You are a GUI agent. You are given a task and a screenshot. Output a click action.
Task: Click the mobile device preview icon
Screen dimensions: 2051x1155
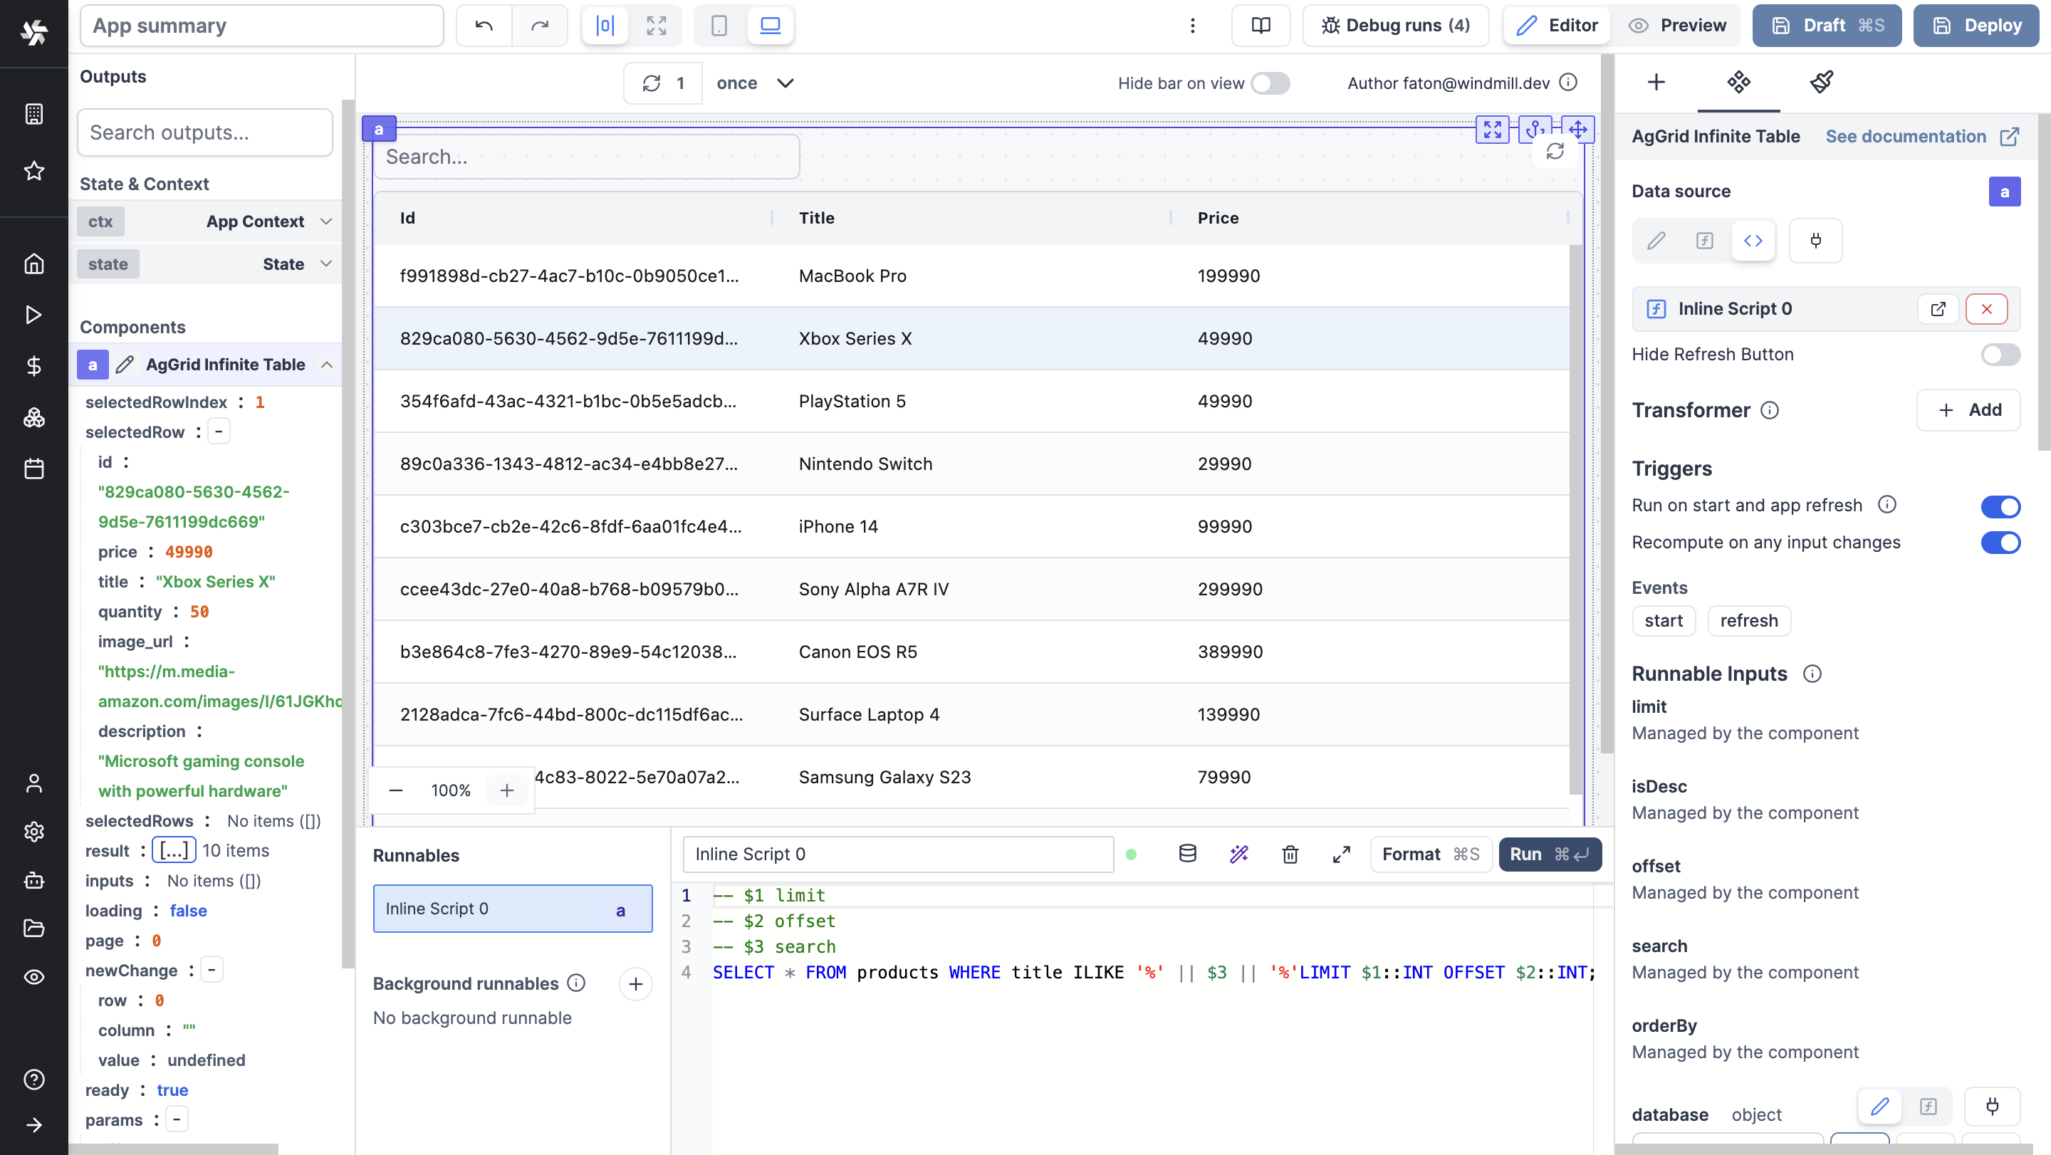[720, 24]
